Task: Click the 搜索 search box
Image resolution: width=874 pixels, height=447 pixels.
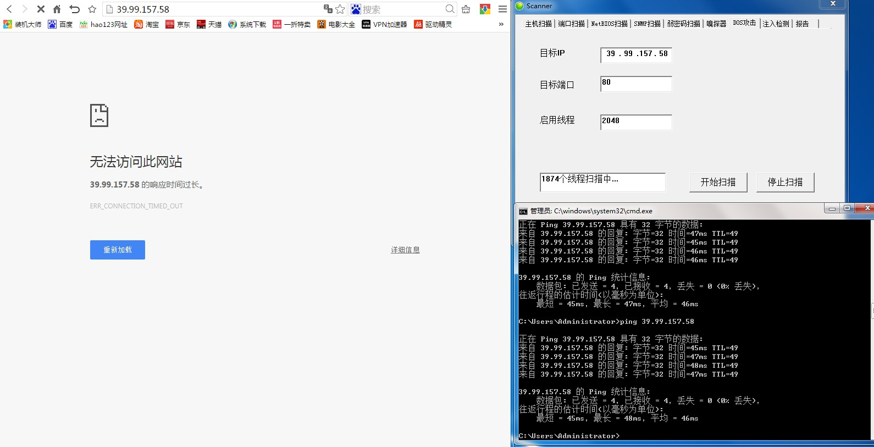Action: (403, 9)
